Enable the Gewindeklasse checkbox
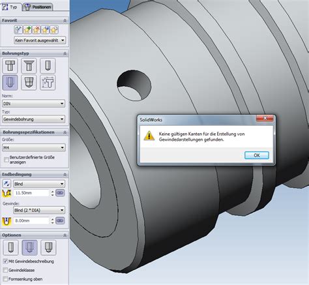 coord(5,270)
